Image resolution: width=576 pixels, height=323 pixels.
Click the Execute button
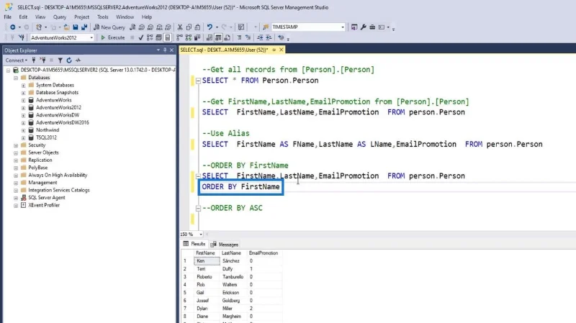(x=113, y=37)
